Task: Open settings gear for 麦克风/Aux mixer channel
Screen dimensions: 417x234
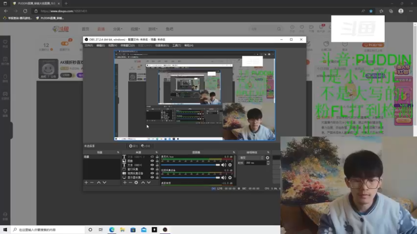Action: [x=230, y=165]
